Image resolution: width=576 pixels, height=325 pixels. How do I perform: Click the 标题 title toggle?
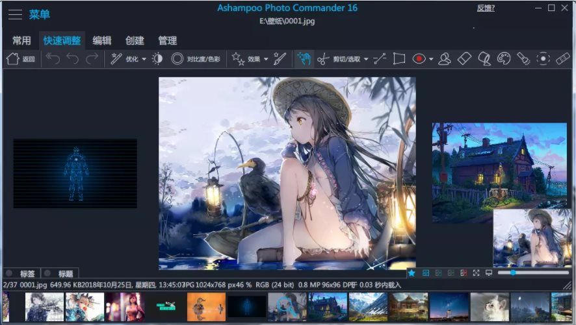(x=60, y=273)
